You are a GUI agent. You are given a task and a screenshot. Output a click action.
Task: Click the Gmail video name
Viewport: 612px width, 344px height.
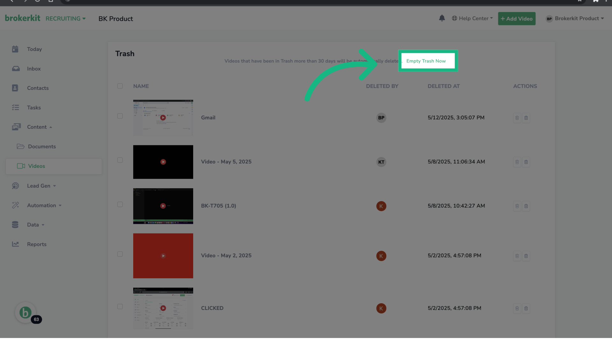pos(208,118)
